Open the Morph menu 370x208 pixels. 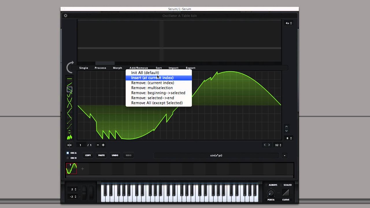[x=117, y=68]
